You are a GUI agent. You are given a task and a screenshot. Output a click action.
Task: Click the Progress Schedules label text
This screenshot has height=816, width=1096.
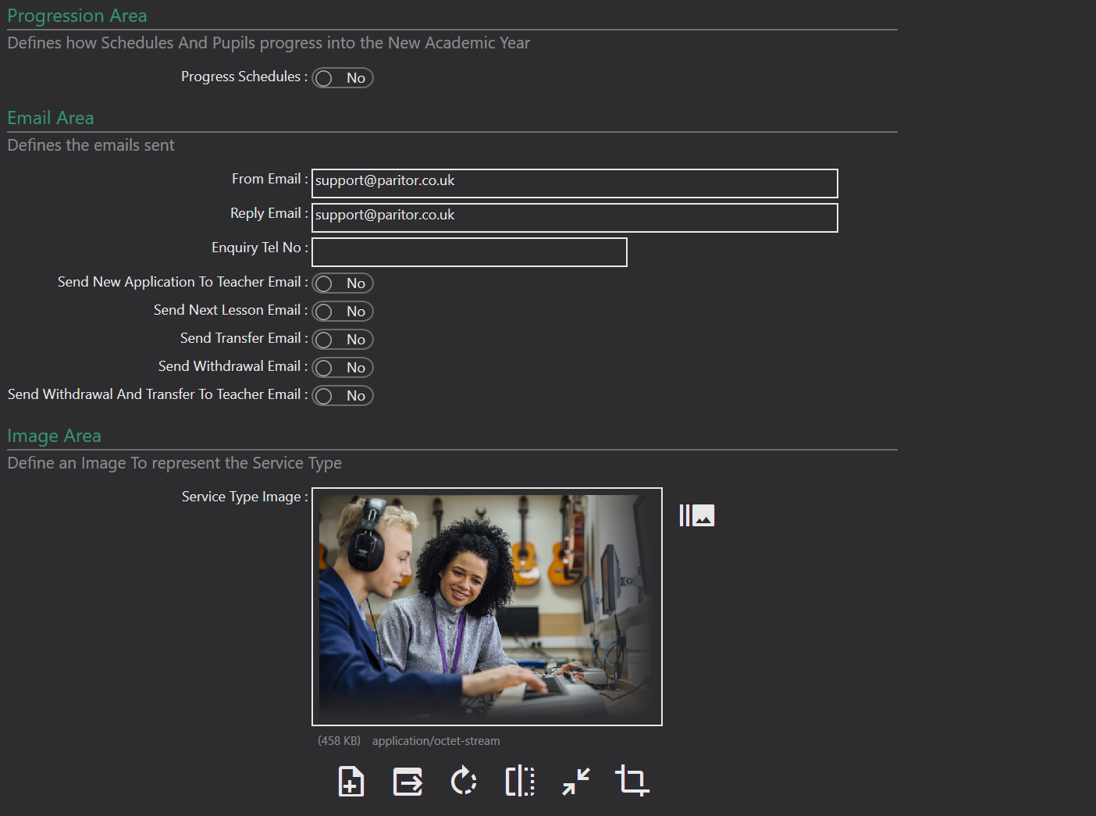pyautogui.click(x=244, y=77)
